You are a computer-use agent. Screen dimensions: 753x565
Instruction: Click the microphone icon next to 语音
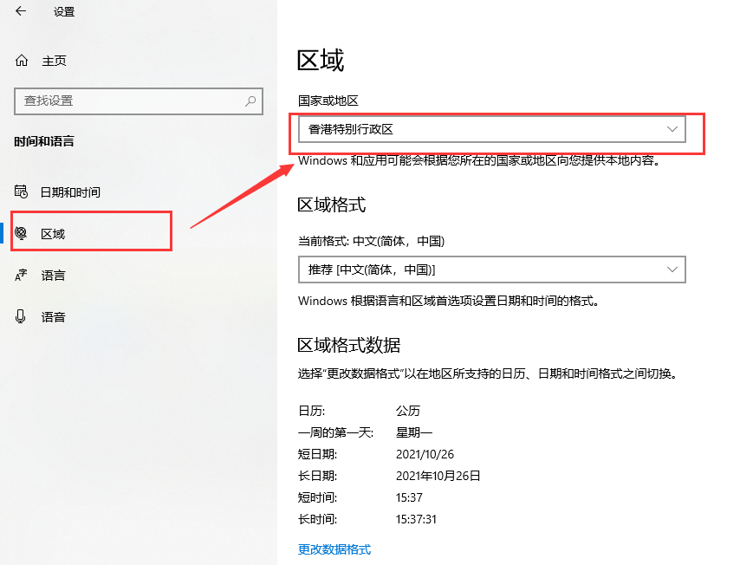22,317
